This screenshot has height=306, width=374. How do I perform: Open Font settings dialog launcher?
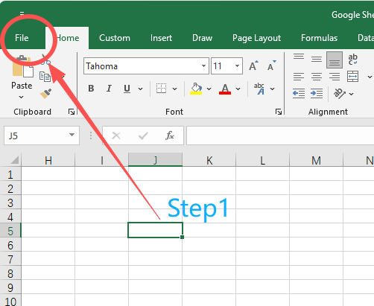click(x=279, y=112)
